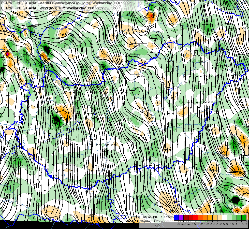Click the darkest red legend swatch
249x229 pixels.
click(x=186, y=218)
